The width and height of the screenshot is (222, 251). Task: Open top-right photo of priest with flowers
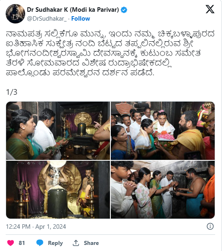163,131
